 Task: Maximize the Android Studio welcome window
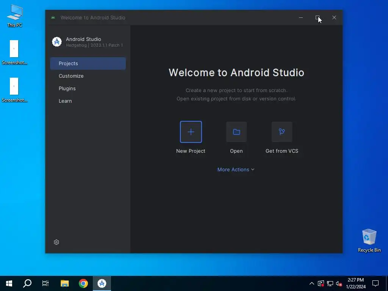[x=318, y=17]
